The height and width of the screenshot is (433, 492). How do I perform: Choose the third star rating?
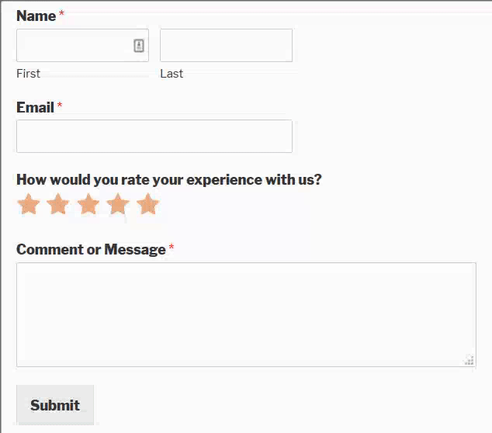[88, 203]
